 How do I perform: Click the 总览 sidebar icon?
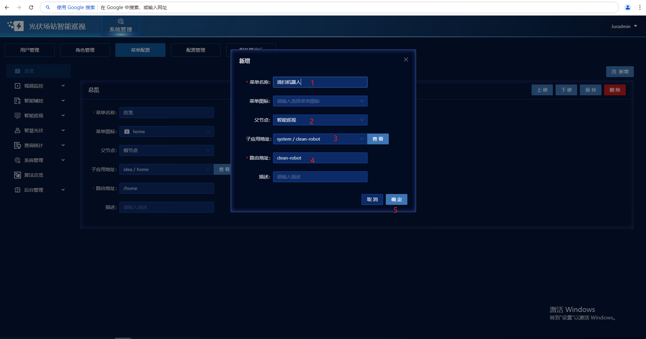click(18, 71)
